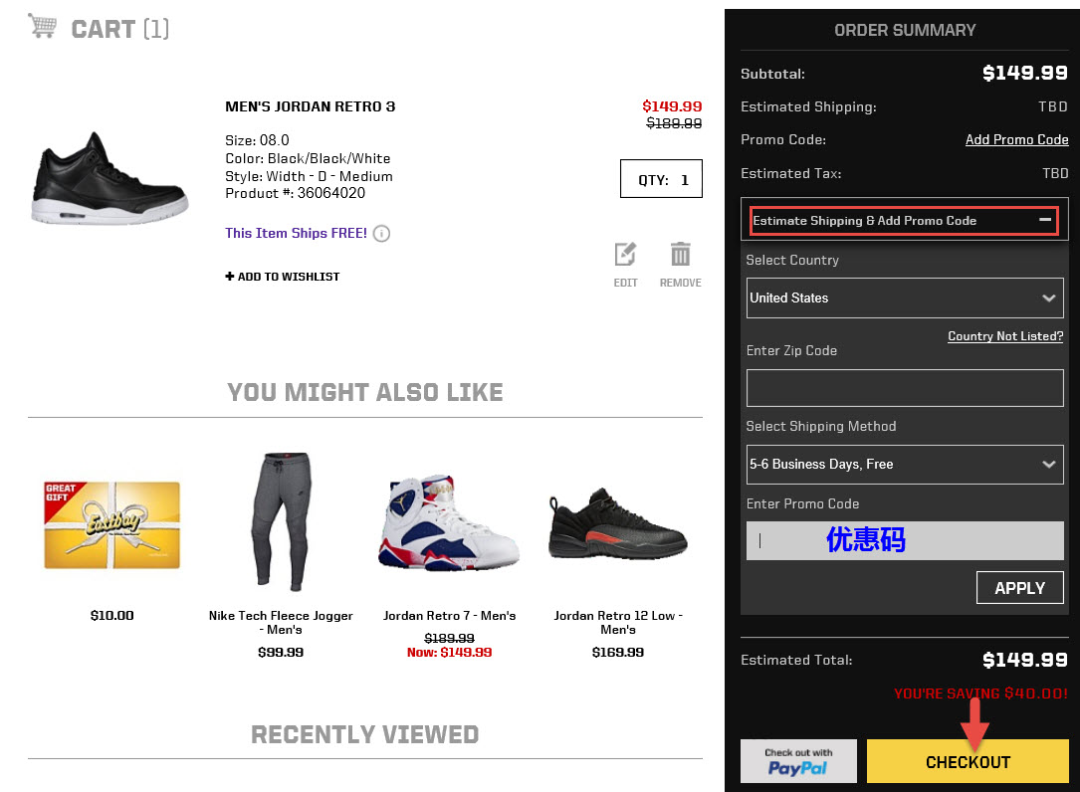
Task: Open the Jordan Retro 7 product image
Action: pos(449,524)
